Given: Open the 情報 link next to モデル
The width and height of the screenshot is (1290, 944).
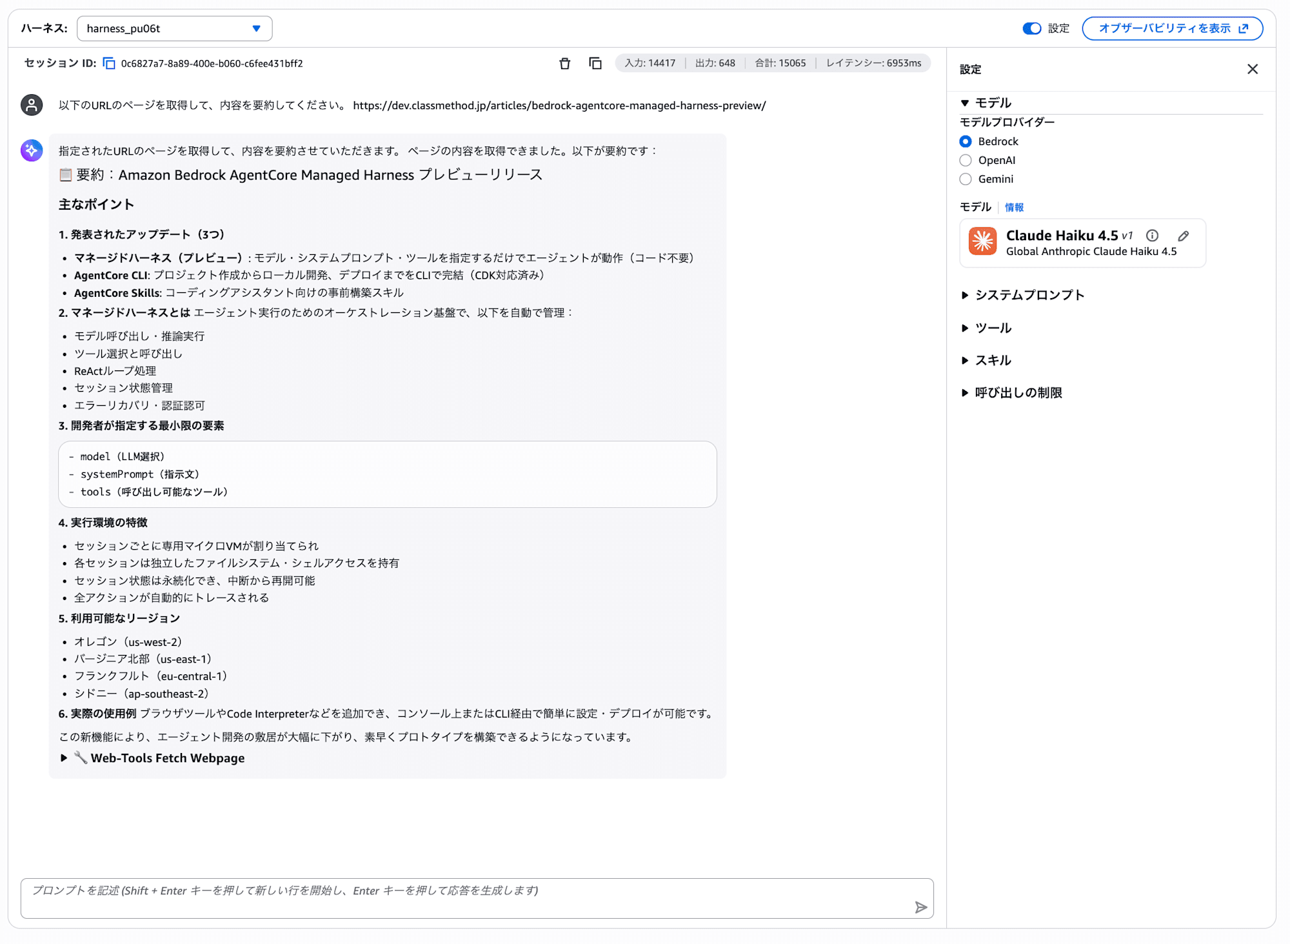Looking at the screenshot, I should pos(1014,207).
